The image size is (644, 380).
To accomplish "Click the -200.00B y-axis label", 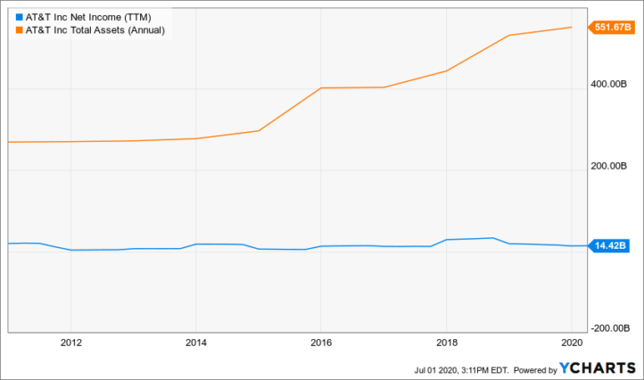I will tap(610, 328).
